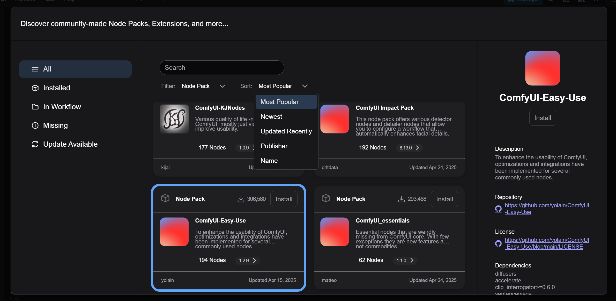Sort by Publisher

(x=286, y=146)
